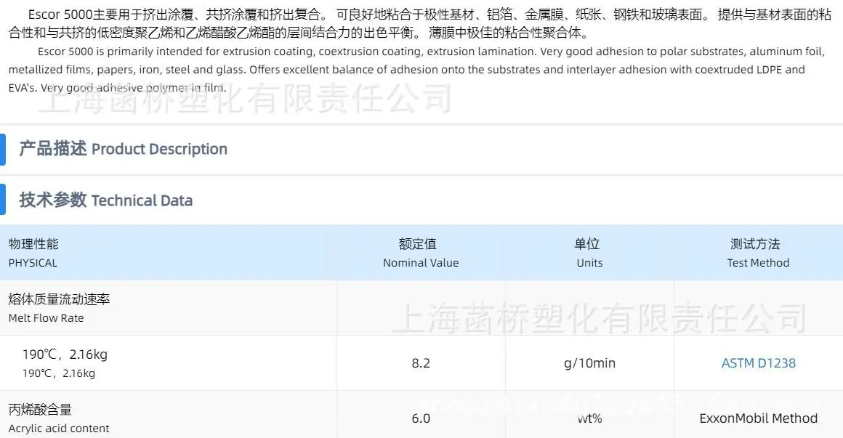Click the Melt Flow Rate row label
The width and height of the screenshot is (843, 438).
pos(59,308)
